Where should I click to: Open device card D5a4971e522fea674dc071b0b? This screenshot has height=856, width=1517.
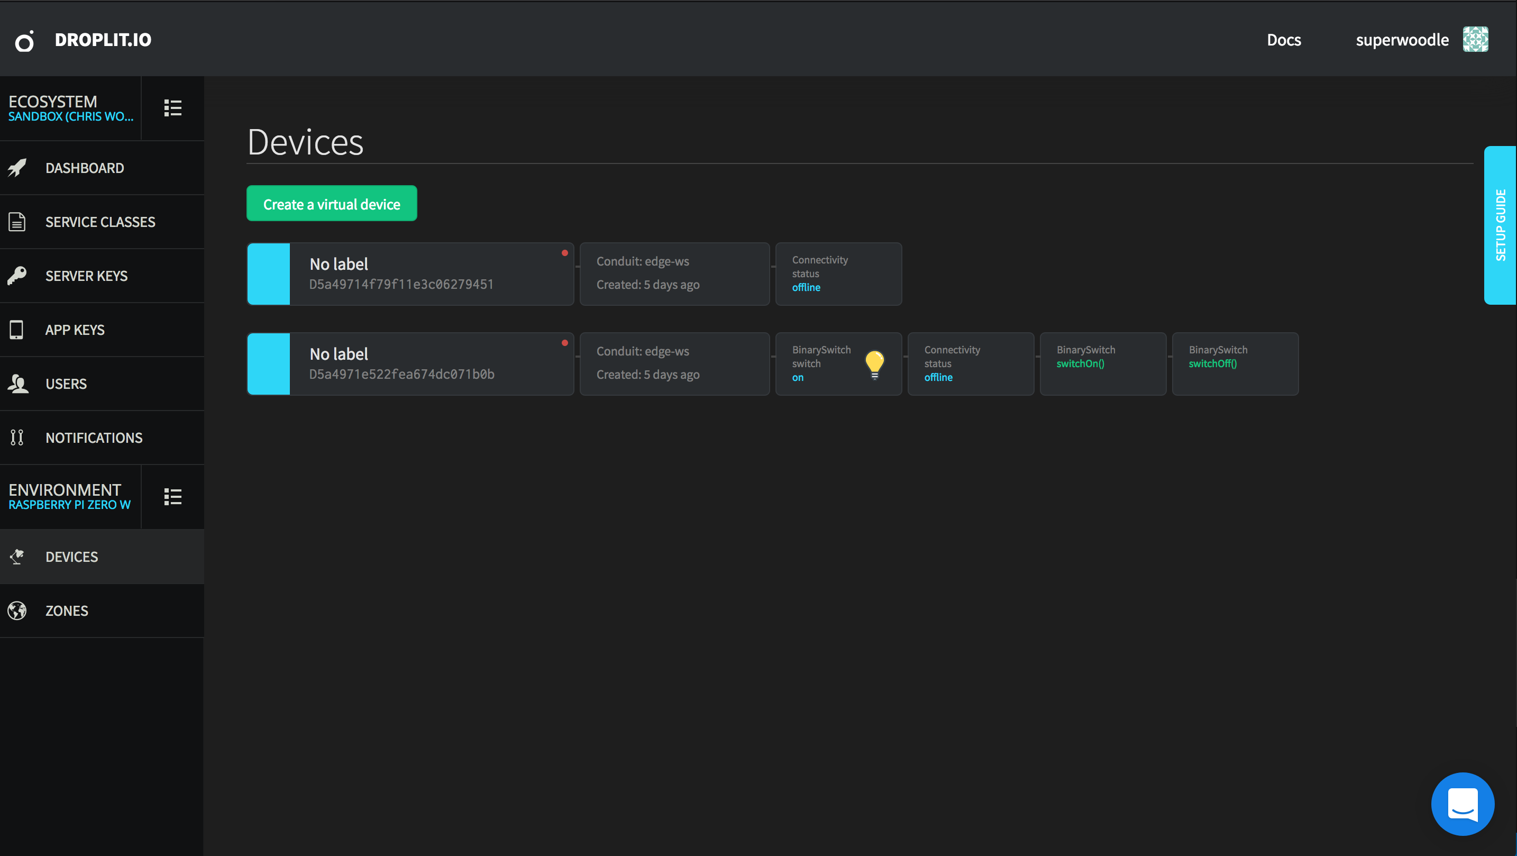410,364
